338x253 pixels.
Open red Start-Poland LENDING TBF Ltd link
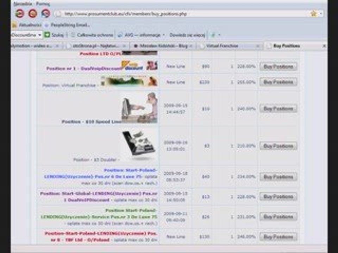(x=101, y=236)
